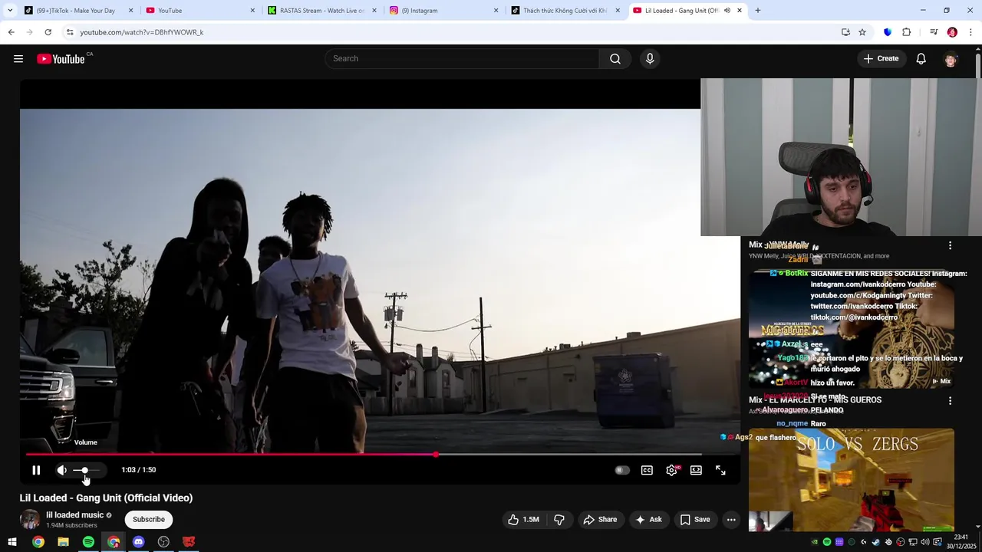Bookmark this page with star
The height and width of the screenshot is (552, 982).
pos(862,32)
